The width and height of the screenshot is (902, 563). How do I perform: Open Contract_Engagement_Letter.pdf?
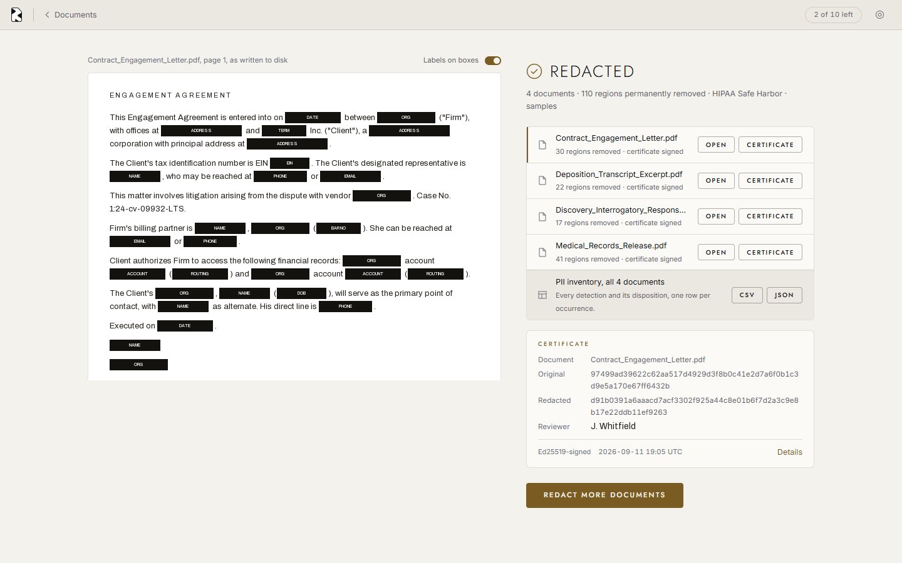716,145
